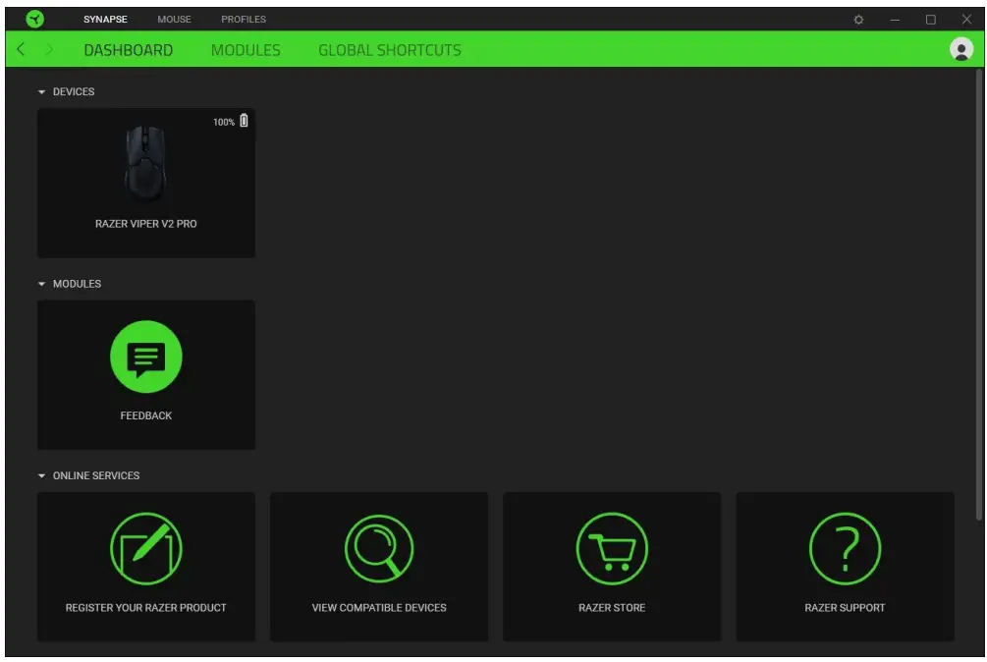The height and width of the screenshot is (662, 987).
Task: Click the magnifier icon for compatible devices
Action: pos(379,549)
